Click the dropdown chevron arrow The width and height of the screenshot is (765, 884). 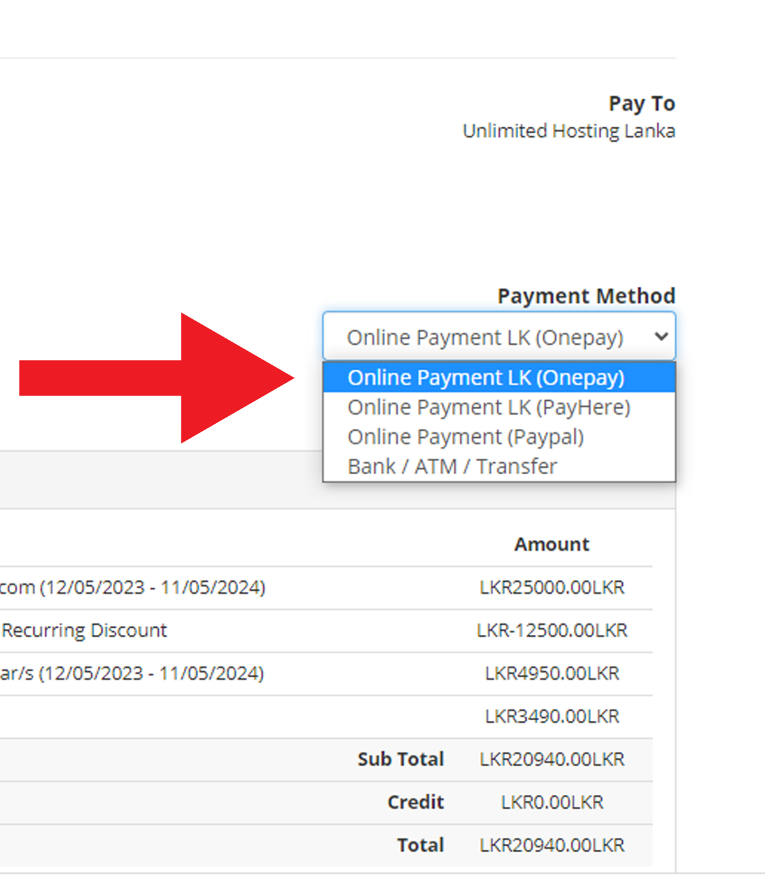click(x=660, y=337)
